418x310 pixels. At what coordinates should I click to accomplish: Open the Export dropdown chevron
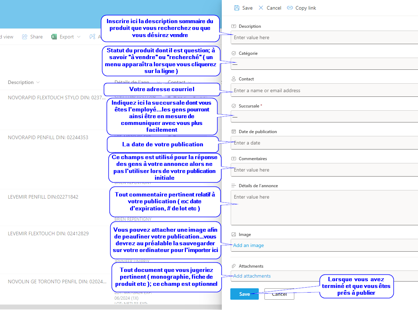[79, 37]
